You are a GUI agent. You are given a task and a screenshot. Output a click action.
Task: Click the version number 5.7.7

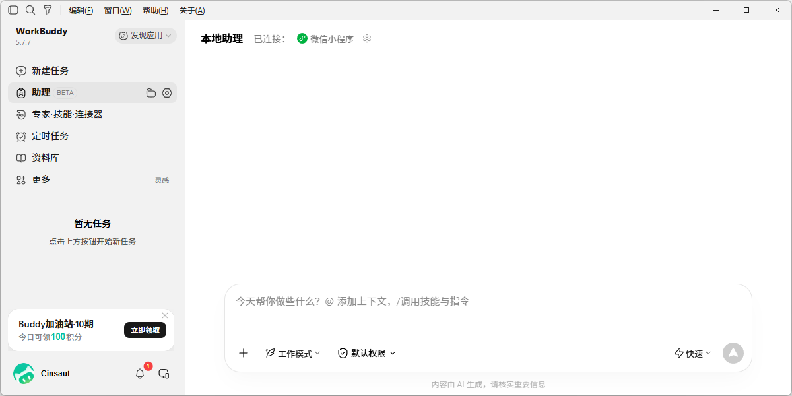click(x=23, y=43)
